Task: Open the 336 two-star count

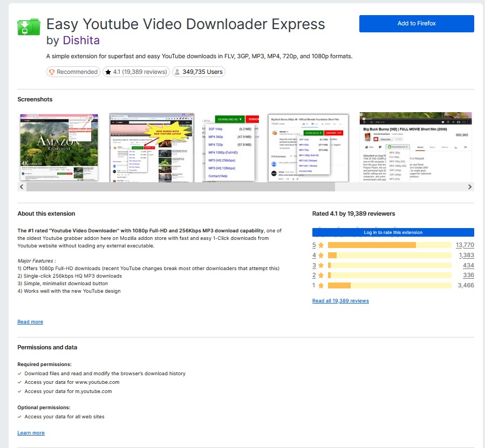Action: click(x=468, y=275)
